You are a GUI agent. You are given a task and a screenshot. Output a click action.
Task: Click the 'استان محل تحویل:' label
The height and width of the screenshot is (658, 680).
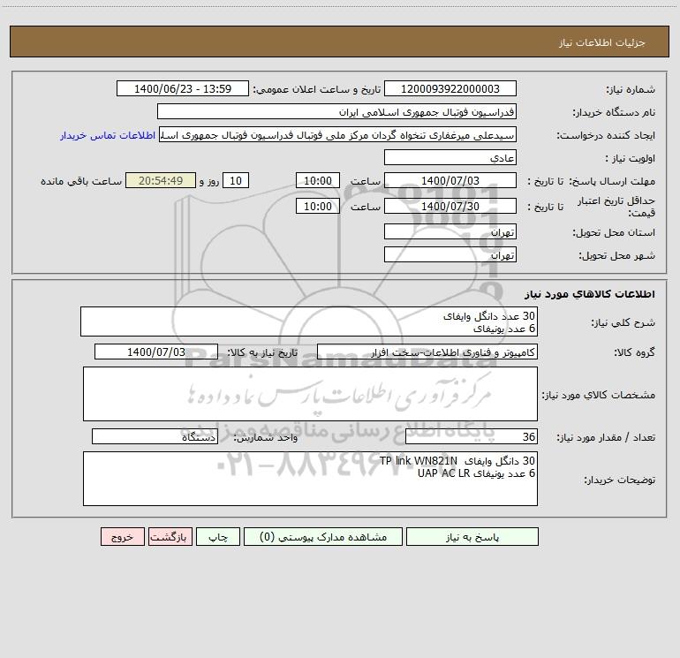[614, 232]
